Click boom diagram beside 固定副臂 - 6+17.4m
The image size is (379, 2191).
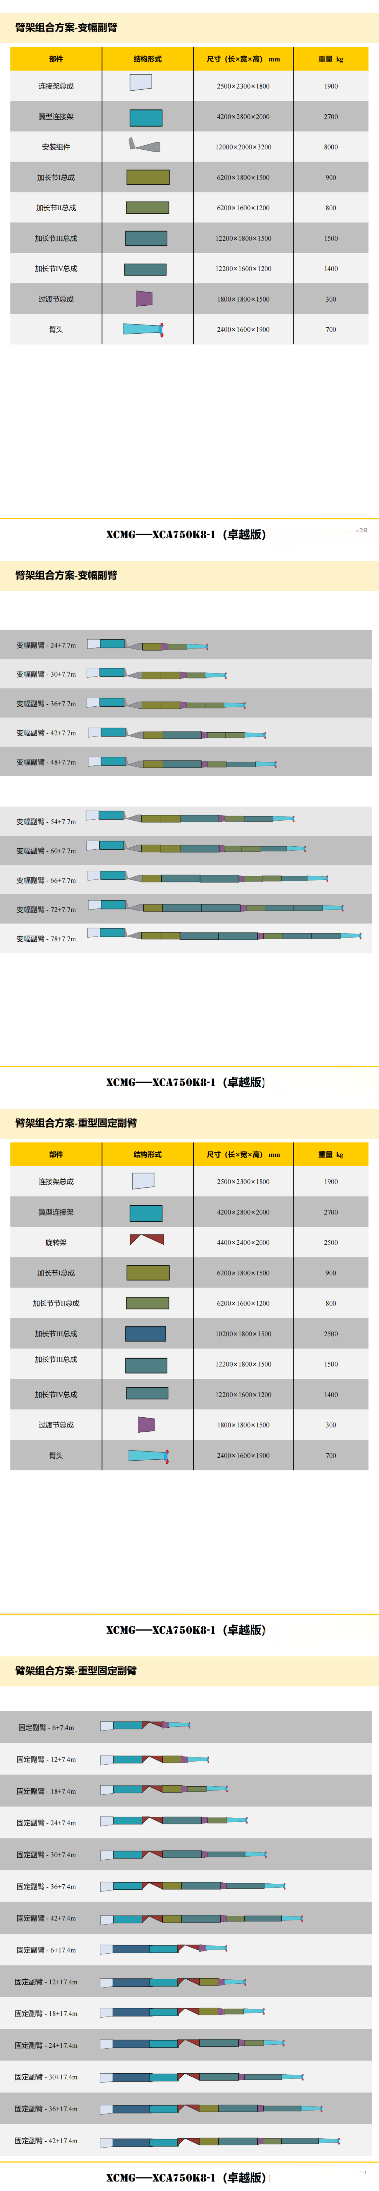coord(164,1948)
